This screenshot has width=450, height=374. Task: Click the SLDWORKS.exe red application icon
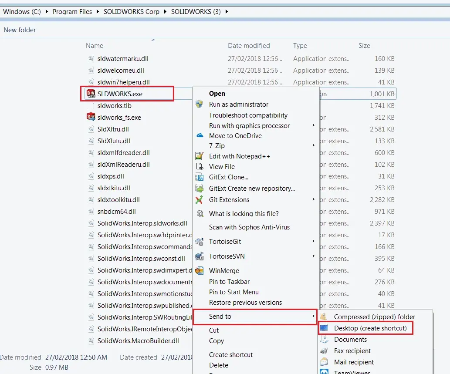91,94
